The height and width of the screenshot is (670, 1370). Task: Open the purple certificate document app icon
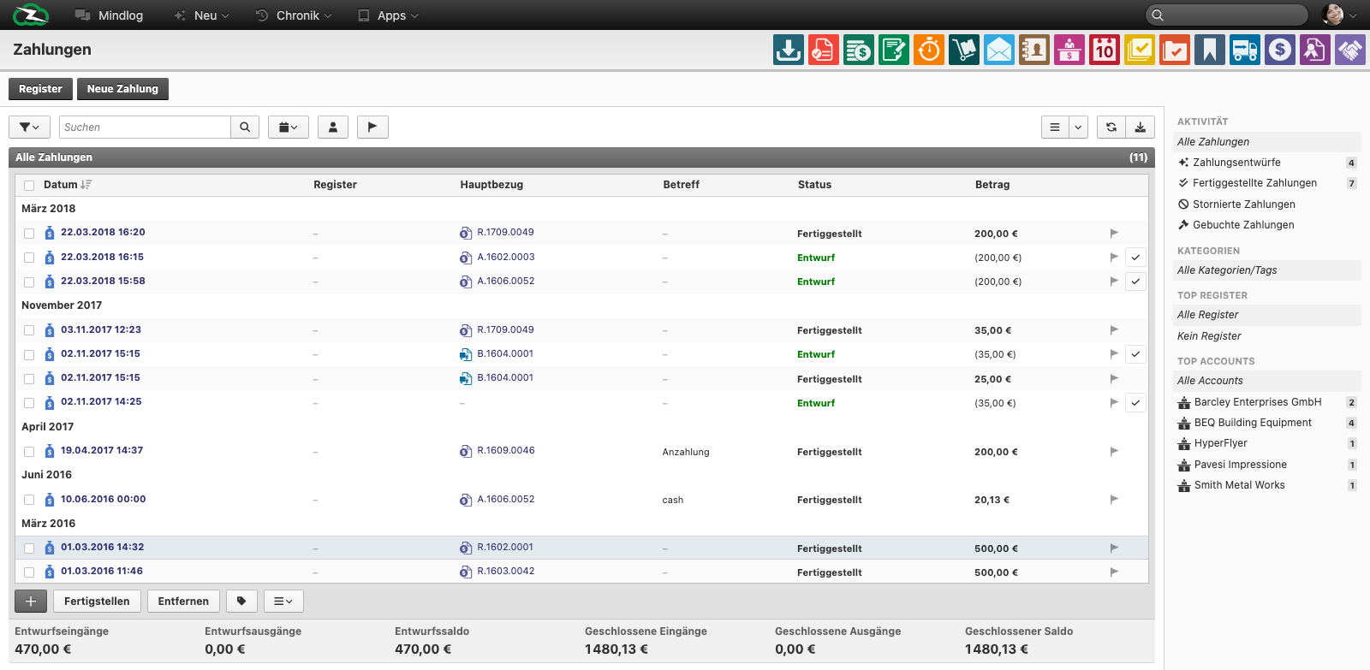tap(1314, 50)
